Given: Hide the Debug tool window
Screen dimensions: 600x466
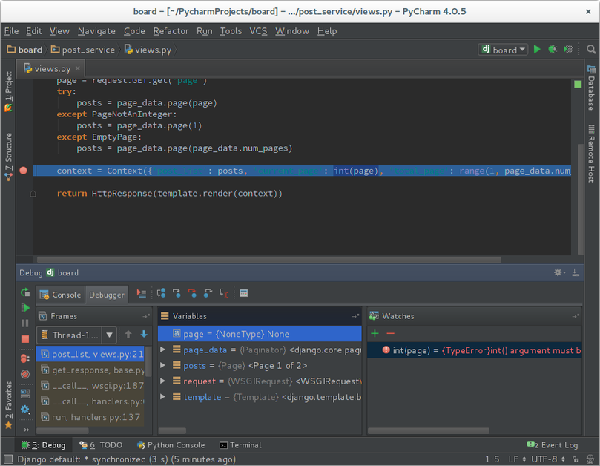Looking at the screenshot, I should (576, 272).
